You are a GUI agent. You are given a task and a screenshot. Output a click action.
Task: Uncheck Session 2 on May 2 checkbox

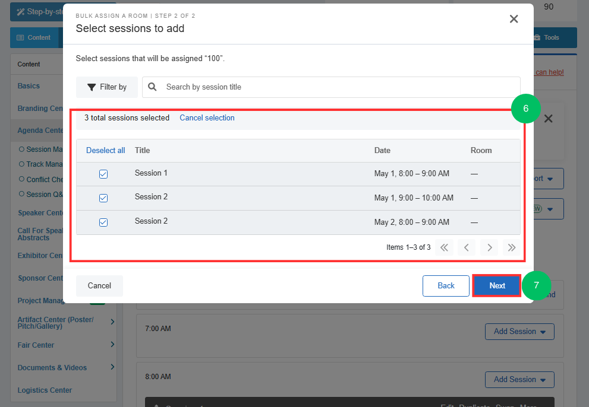pos(103,222)
